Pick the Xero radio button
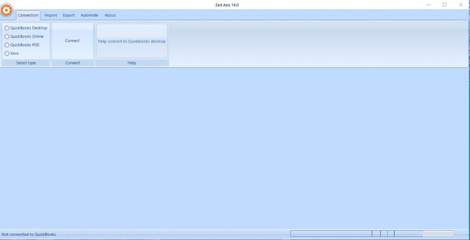Image resolution: width=470 pixels, height=240 pixels. point(7,54)
